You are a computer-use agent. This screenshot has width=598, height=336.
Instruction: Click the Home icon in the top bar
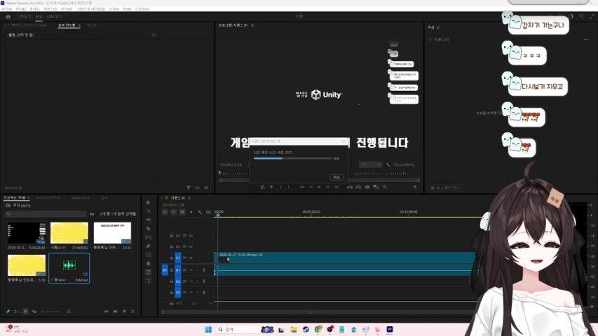click(x=8, y=15)
